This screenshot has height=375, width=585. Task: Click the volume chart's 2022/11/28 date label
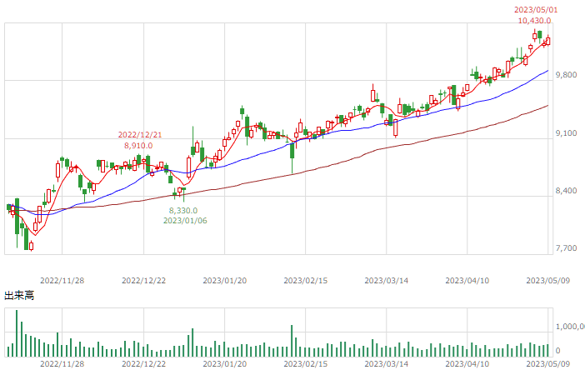(x=62, y=364)
